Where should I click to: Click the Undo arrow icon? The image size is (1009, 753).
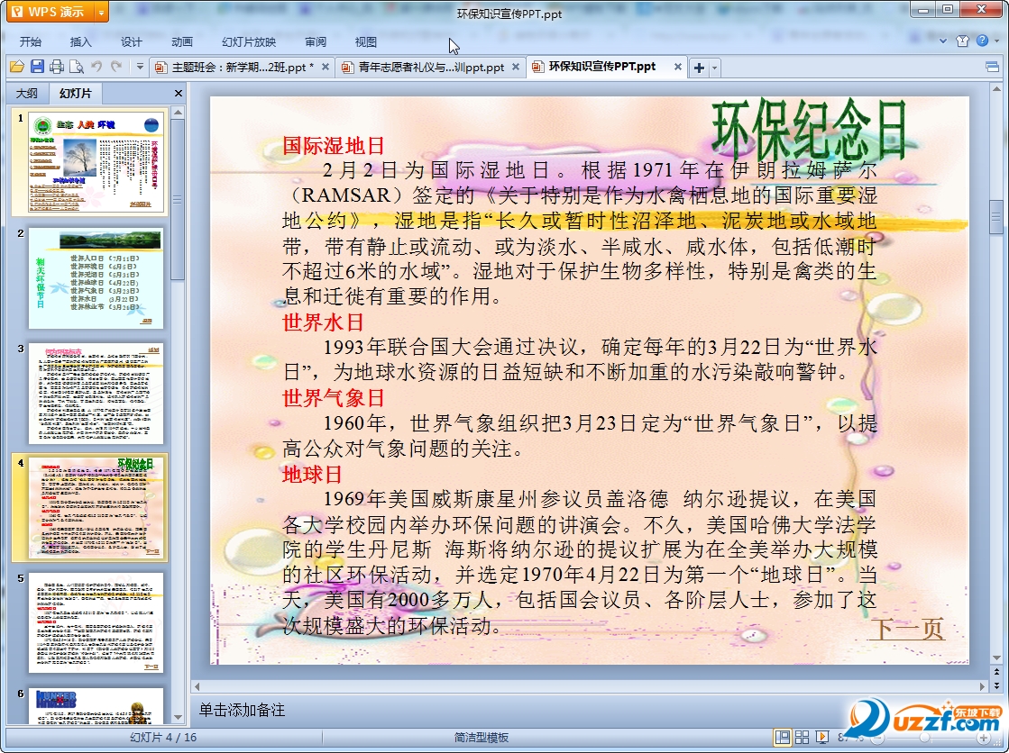tap(96, 67)
